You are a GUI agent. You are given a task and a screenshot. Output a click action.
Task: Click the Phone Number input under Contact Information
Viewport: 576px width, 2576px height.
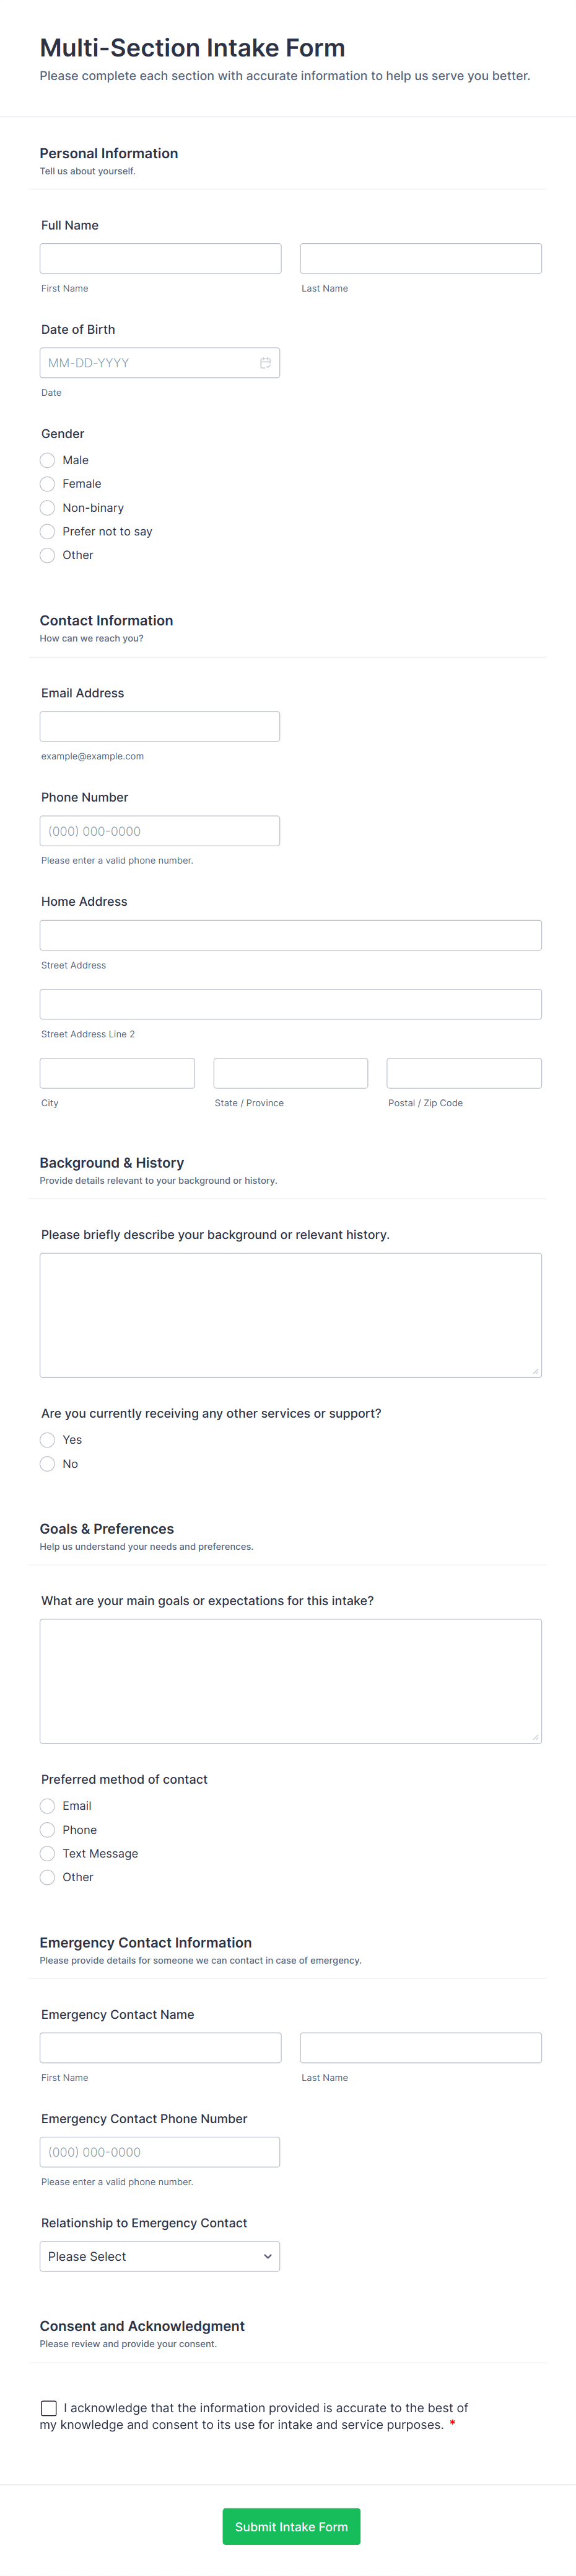(160, 831)
